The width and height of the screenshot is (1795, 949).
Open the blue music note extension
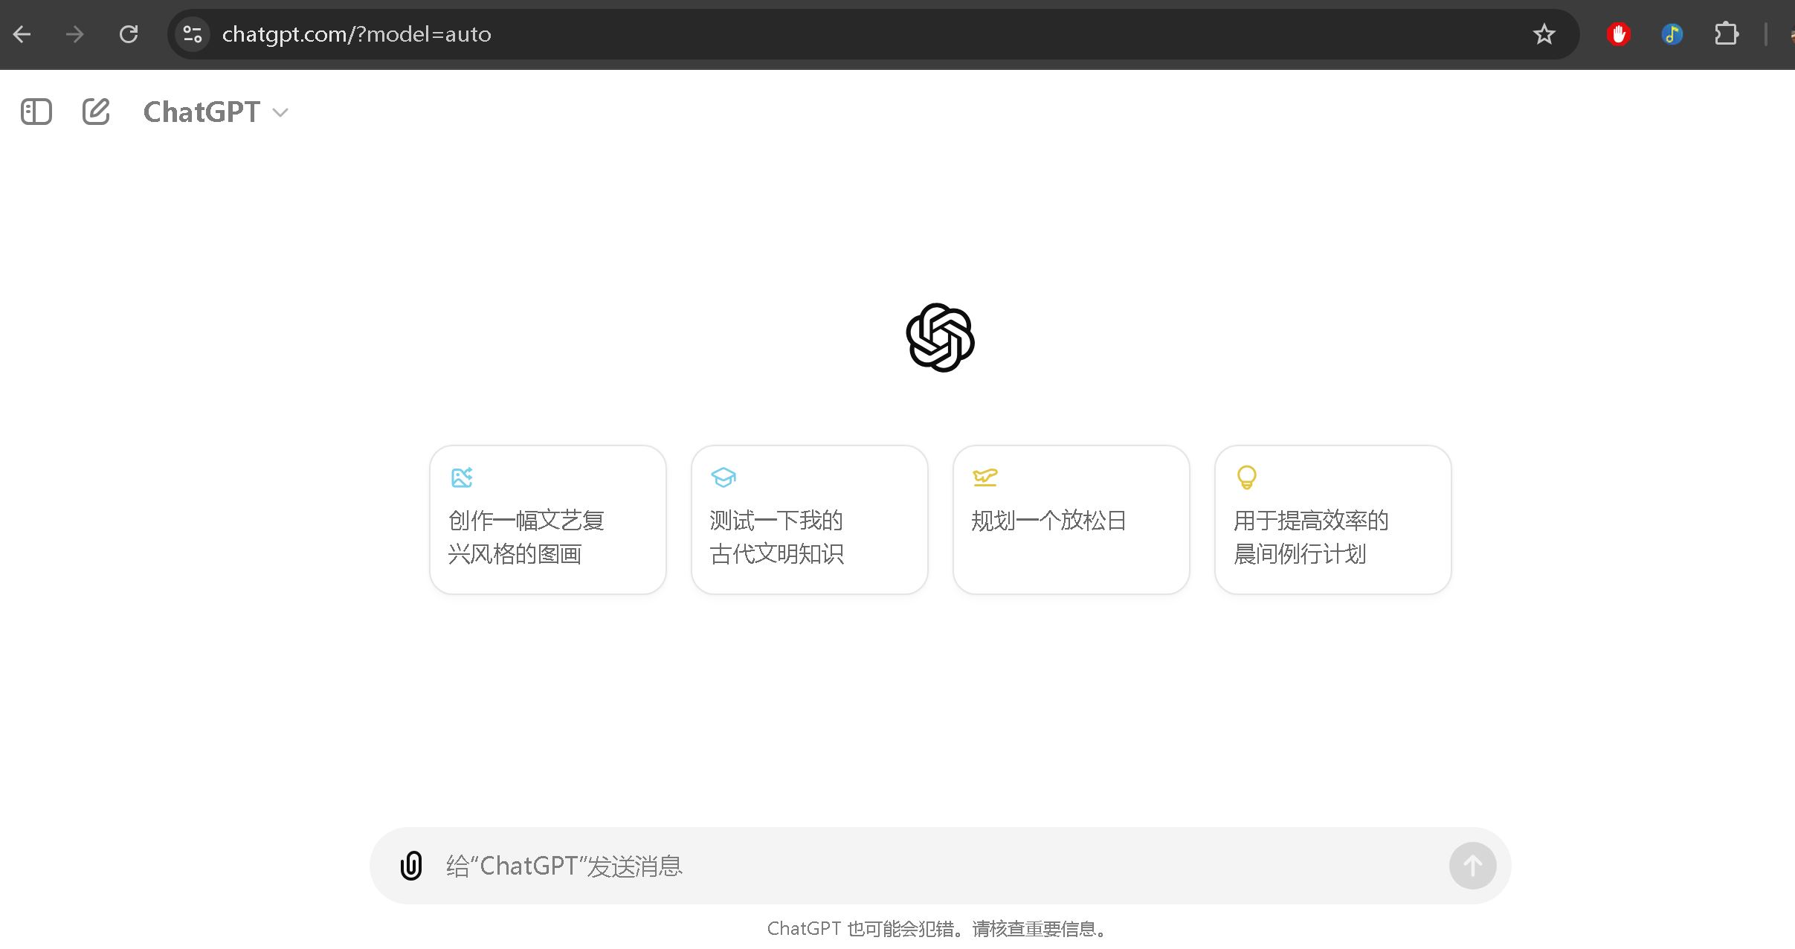click(1672, 34)
